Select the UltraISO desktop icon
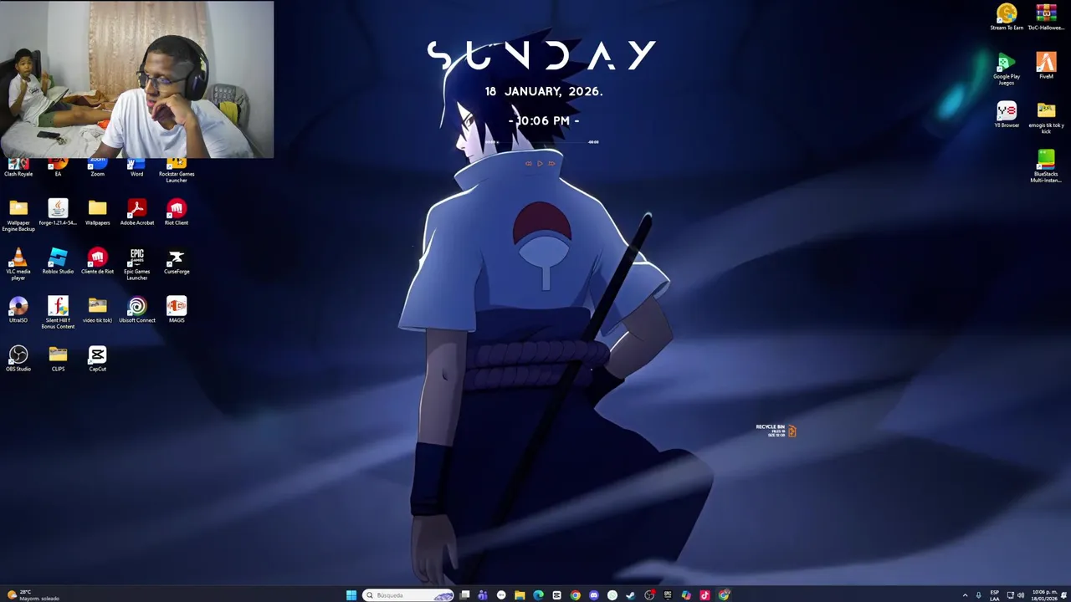Screen dimensions: 1071x602 point(18,309)
